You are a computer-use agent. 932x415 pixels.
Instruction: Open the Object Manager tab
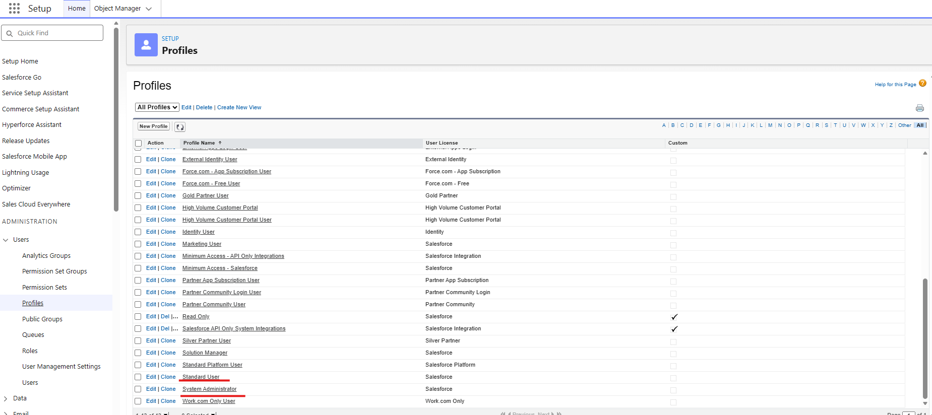coord(117,9)
